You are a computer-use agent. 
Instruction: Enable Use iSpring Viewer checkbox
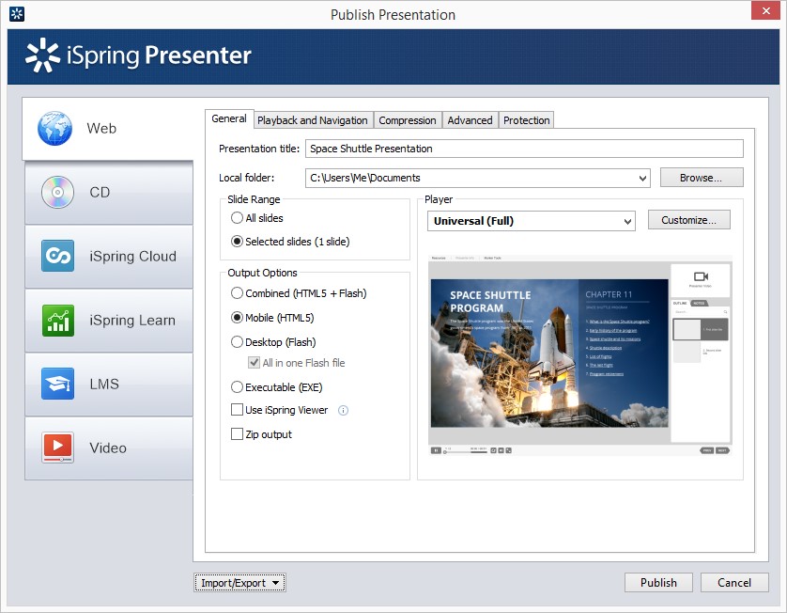(x=237, y=410)
